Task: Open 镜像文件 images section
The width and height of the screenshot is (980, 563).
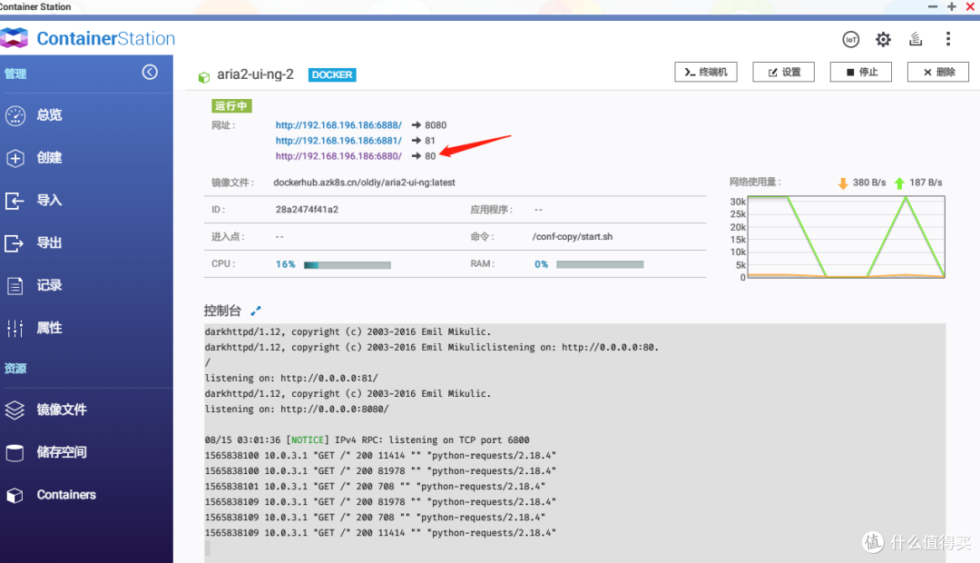Action: coord(61,410)
